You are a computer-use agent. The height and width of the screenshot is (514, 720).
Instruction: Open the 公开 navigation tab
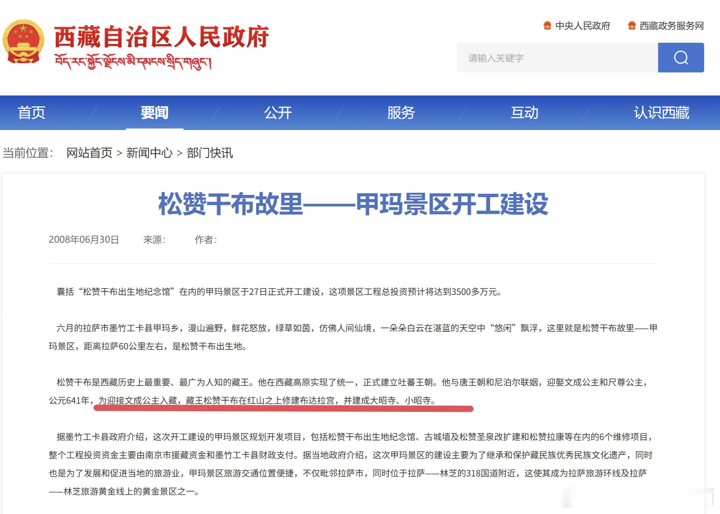tap(278, 113)
